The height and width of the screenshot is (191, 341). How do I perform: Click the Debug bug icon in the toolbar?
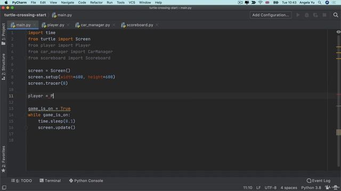click(307, 15)
